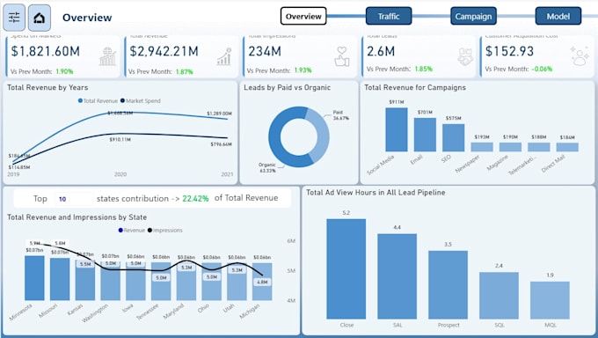Select the Missouri revenue bar
The image size is (598, 338).
pos(60,279)
